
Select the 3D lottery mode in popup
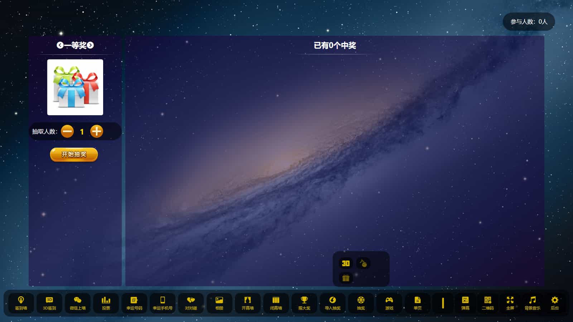(346, 263)
